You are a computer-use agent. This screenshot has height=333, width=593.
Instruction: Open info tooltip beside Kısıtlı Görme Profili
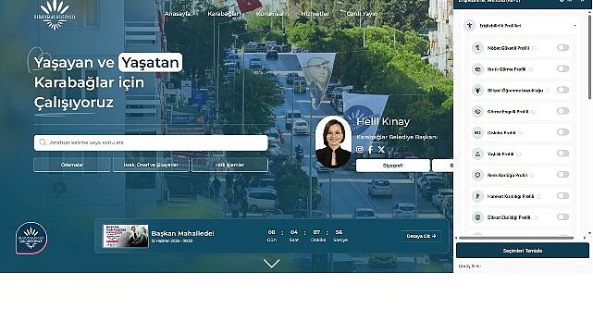pyautogui.click(x=531, y=69)
